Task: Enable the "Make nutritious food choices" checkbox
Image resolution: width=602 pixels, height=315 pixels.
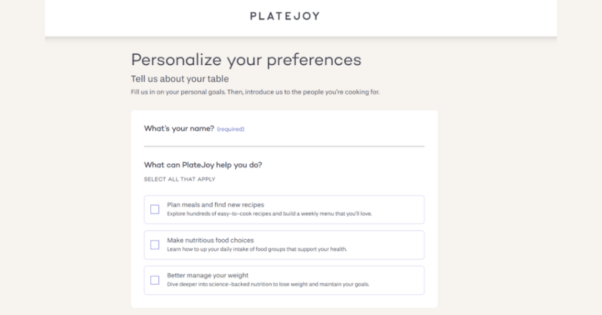Action: [155, 244]
